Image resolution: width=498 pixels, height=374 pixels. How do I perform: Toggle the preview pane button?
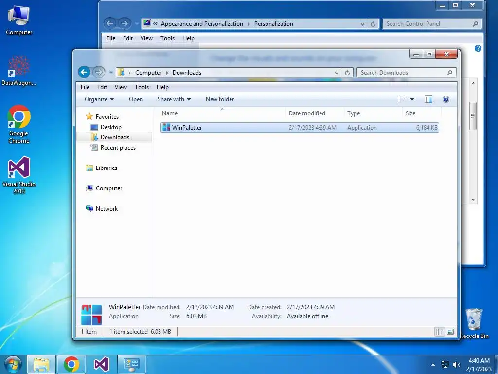(x=428, y=99)
